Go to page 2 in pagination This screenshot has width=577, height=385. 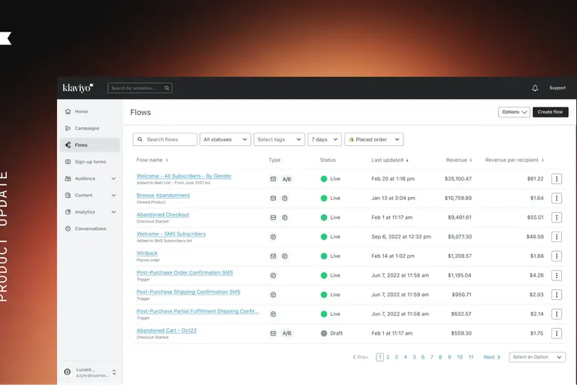[388, 357]
